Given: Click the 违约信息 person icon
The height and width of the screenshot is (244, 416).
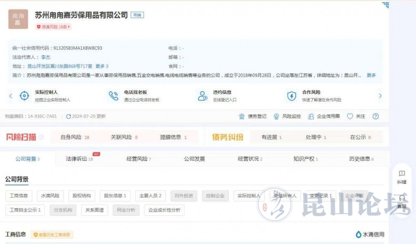Looking at the screenshot, I should (202, 96).
